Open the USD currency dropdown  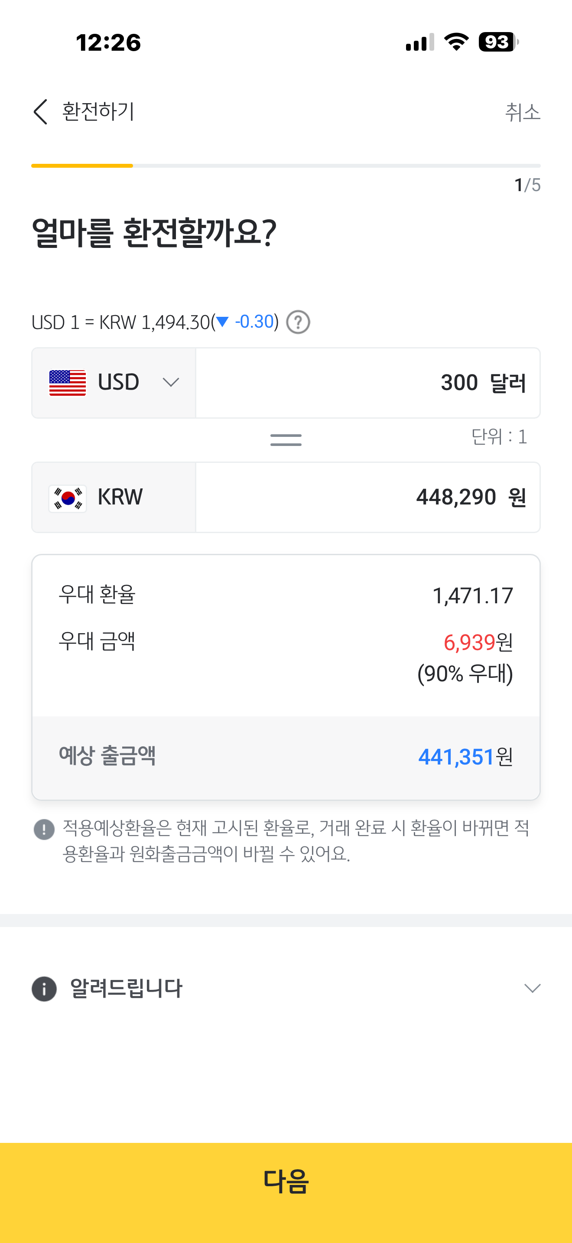pyautogui.click(x=171, y=383)
